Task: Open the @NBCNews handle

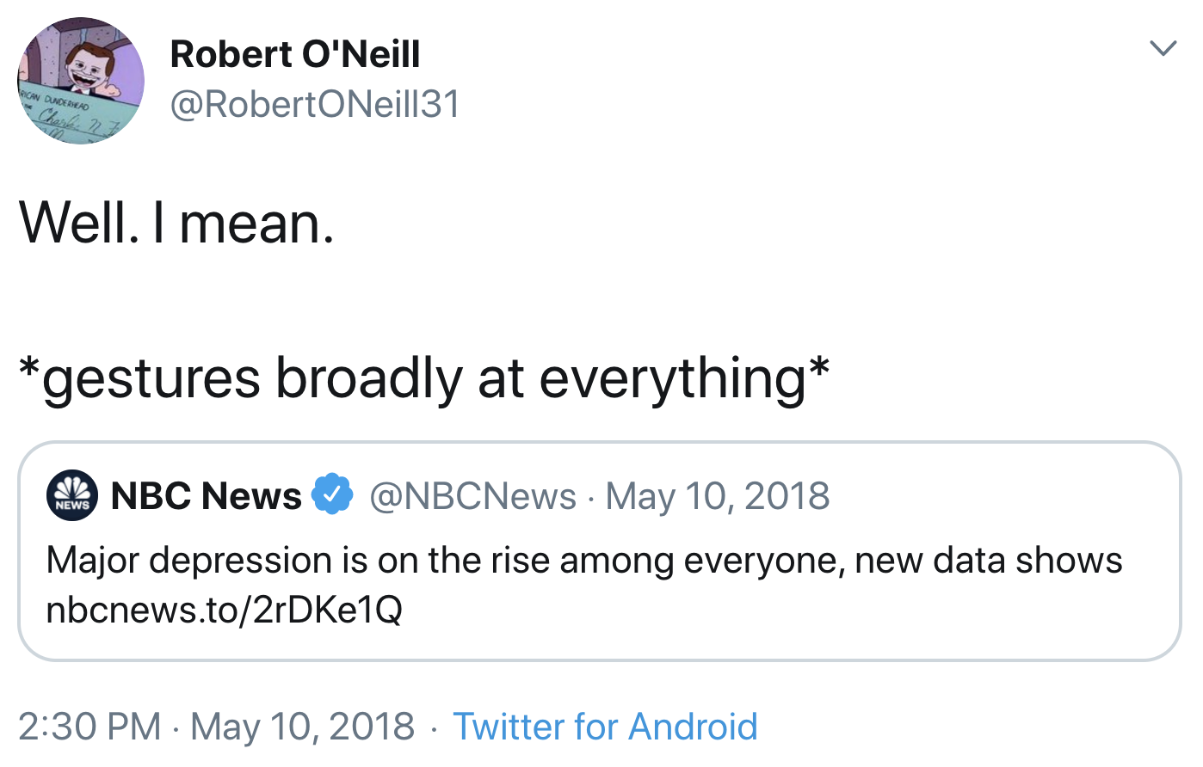Action: point(472,496)
